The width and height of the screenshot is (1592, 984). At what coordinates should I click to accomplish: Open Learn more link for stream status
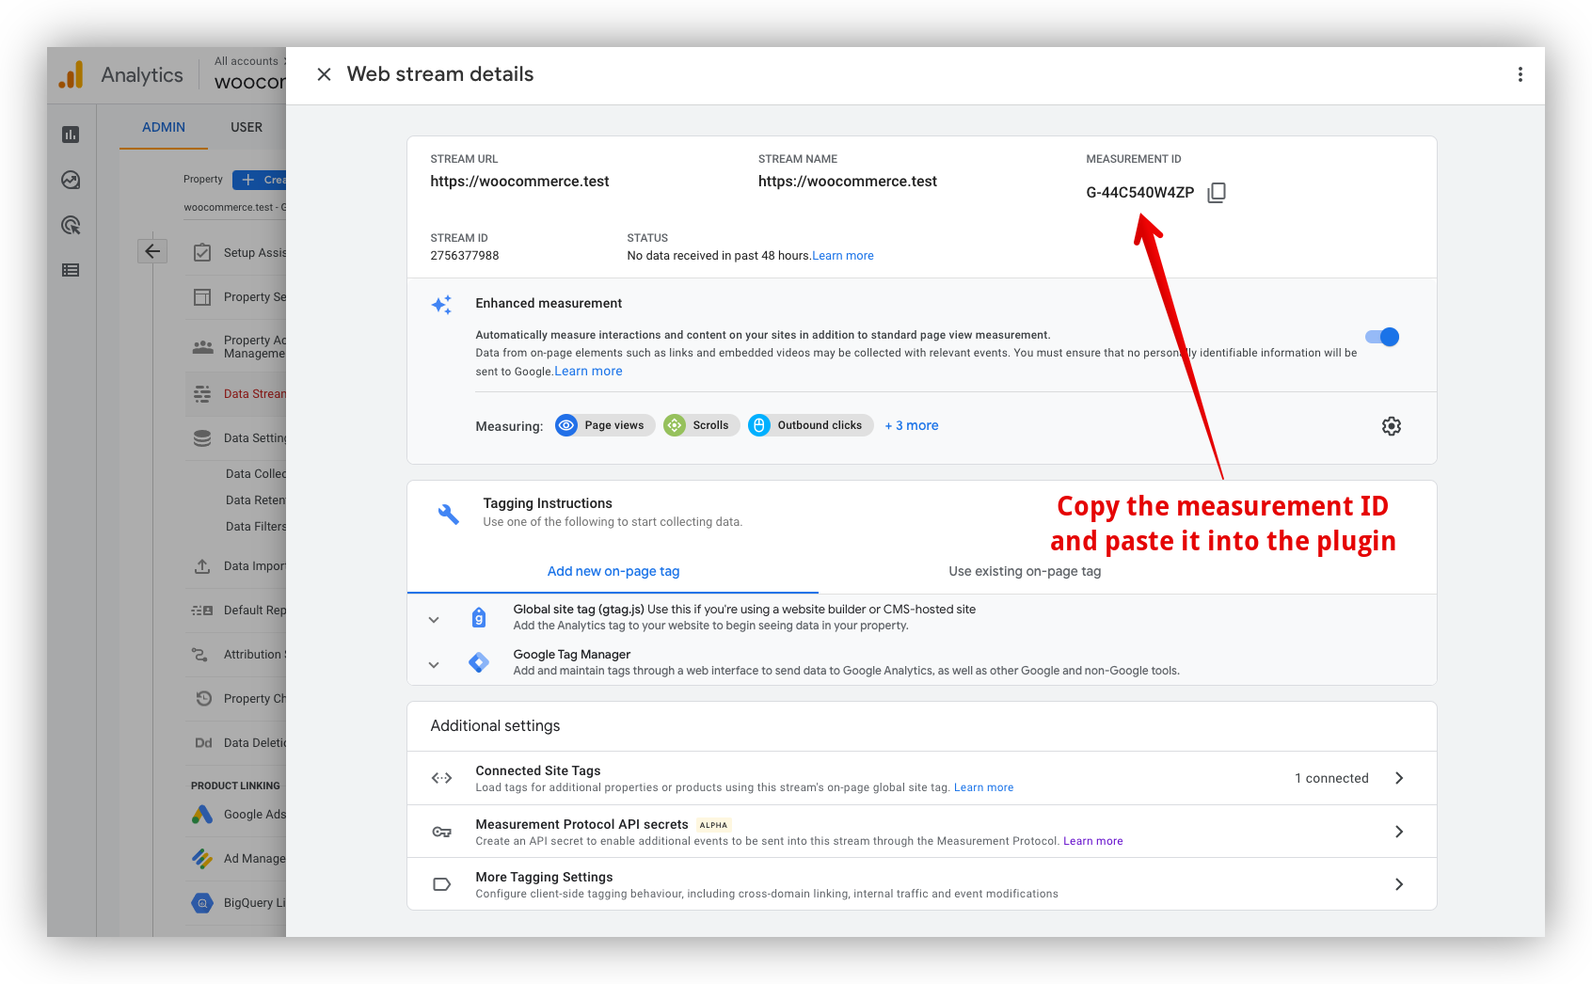[843, 256]
